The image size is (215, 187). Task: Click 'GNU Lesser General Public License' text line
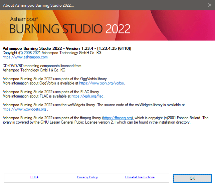[x=96, y=122]
